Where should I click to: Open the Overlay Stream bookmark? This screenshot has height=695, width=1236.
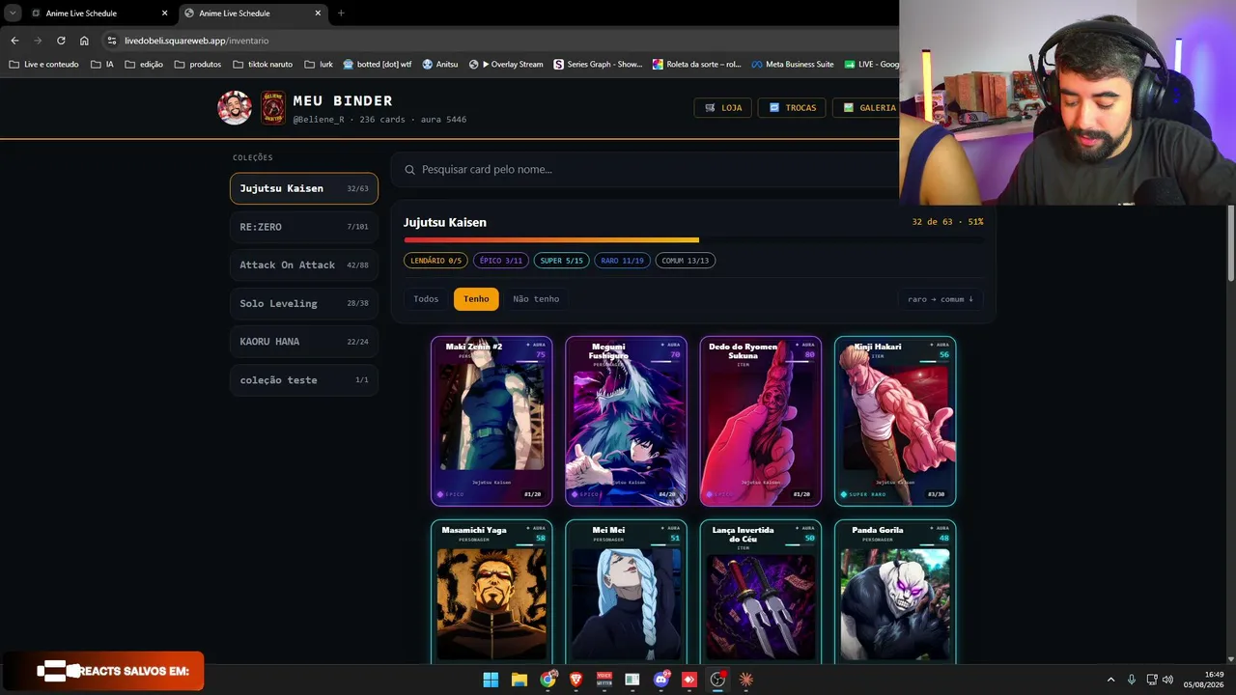pyautogui.click(x=506, y=65)
